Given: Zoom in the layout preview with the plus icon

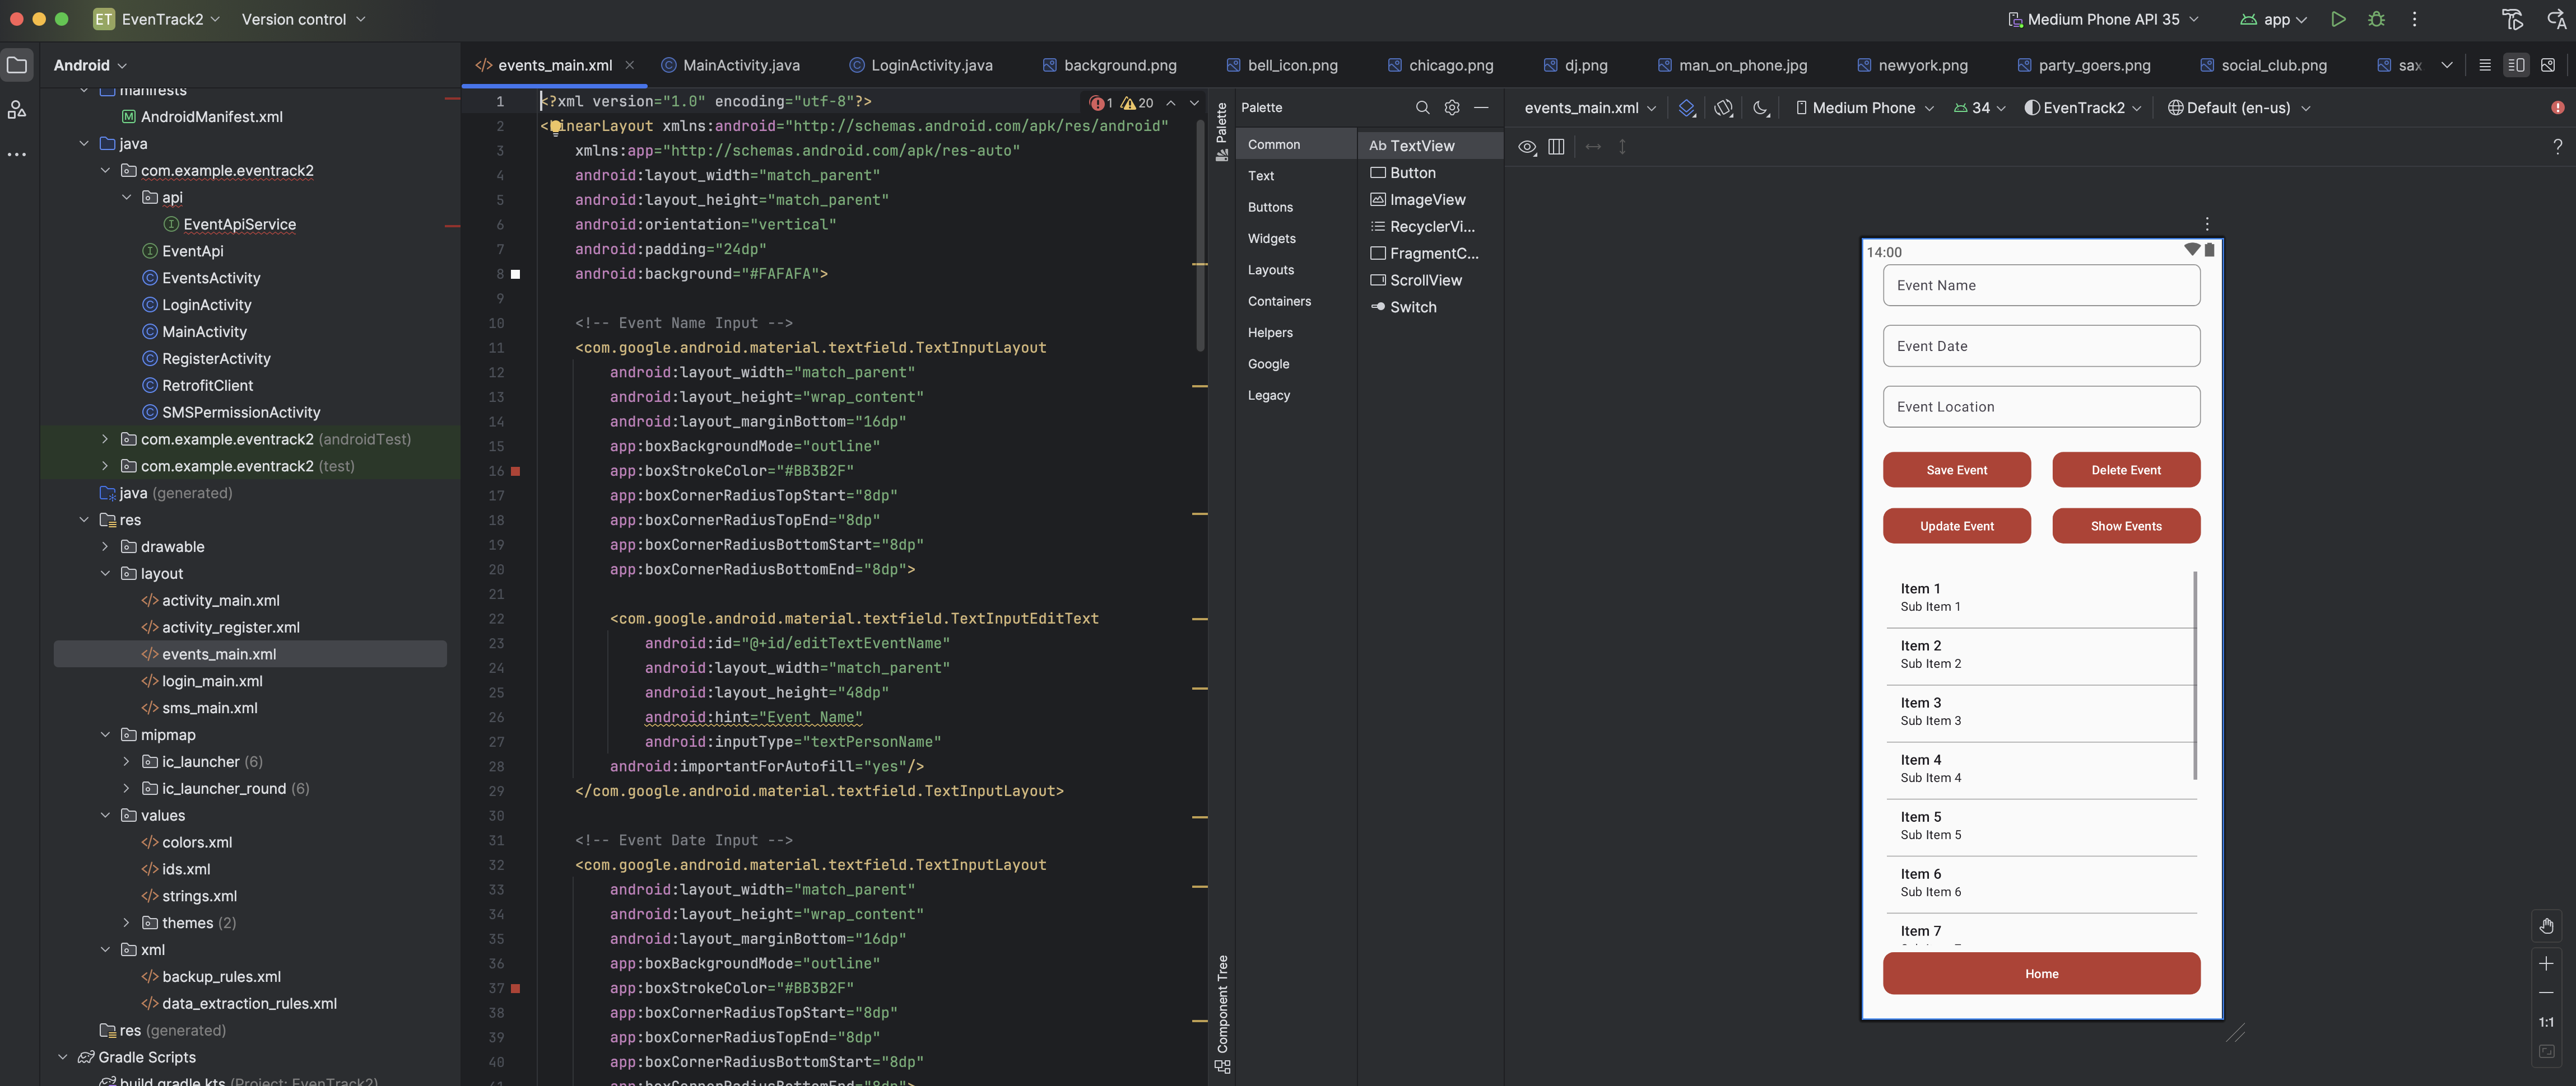Looking at the screenshot, I should coord(2547,963).
